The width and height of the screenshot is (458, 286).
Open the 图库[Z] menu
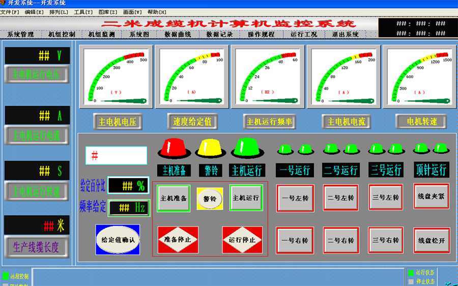click(x=107, y=12)
